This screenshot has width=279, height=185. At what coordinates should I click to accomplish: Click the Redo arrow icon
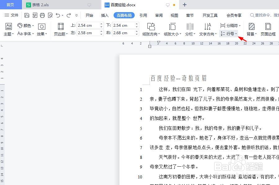(x=69, y=15)
